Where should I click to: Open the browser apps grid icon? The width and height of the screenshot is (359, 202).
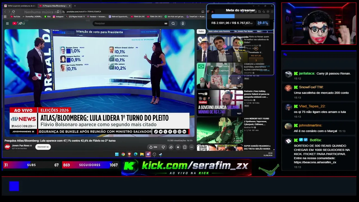point(5,17)
